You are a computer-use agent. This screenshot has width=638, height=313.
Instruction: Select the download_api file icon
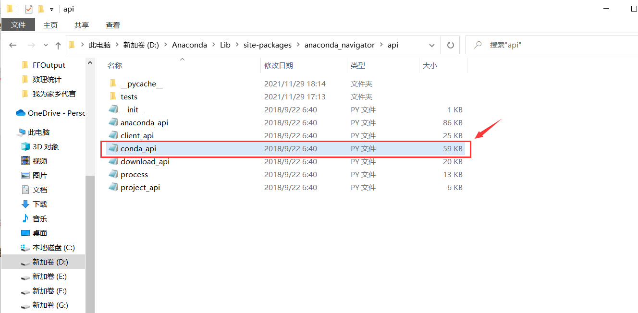point(113,161)
